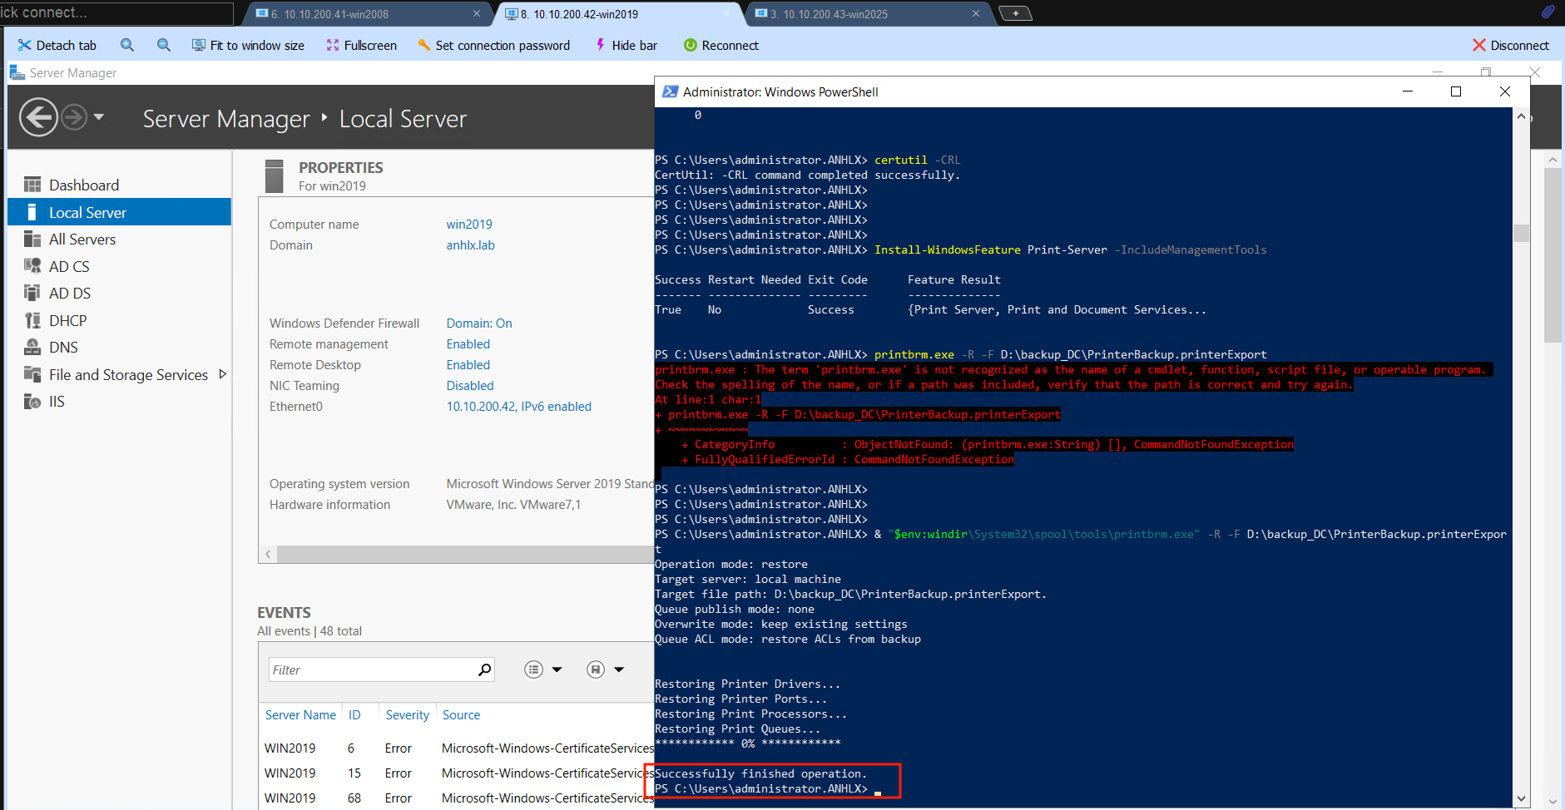Select the event row with ID 68
1565x810 pixels.
tap(457, 798)
